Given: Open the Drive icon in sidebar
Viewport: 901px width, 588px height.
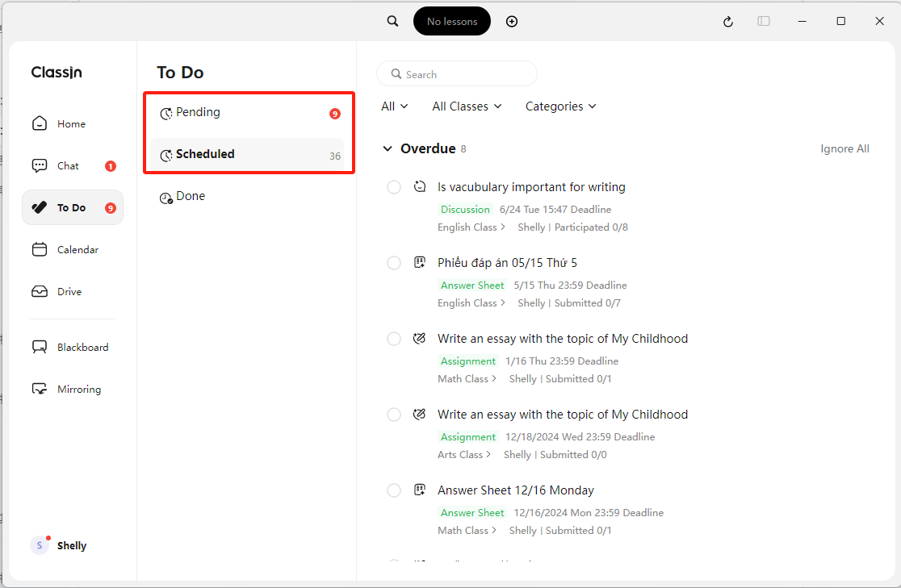Looking at the screenshot, I should pyautogui.click(x=39, y=291).
